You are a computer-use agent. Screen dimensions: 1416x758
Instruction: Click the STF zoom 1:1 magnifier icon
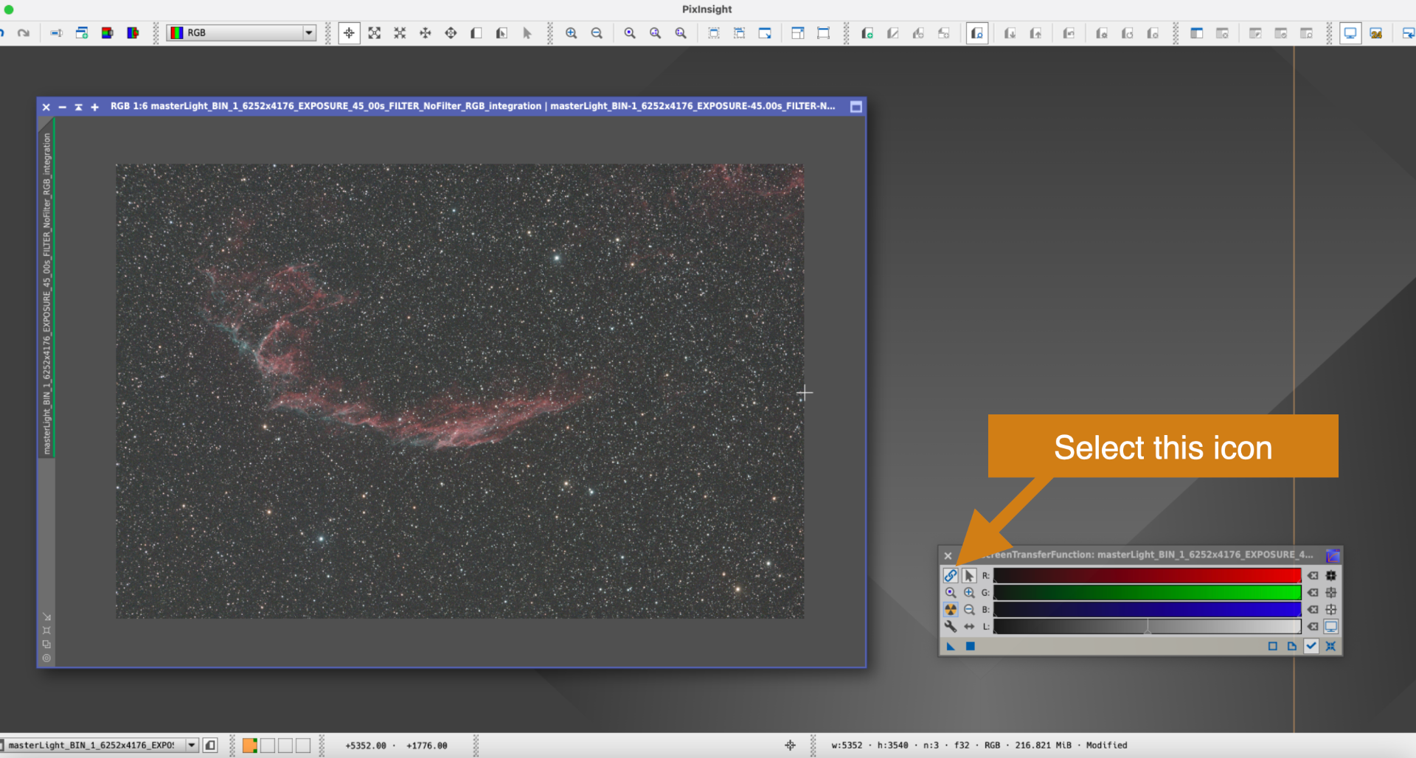coord(951,593)
